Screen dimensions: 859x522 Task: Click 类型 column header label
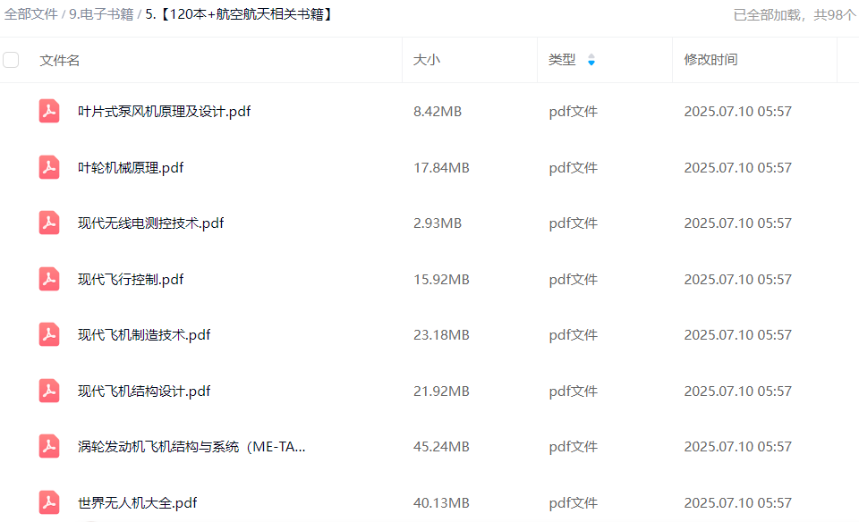[x=562, y=60]
